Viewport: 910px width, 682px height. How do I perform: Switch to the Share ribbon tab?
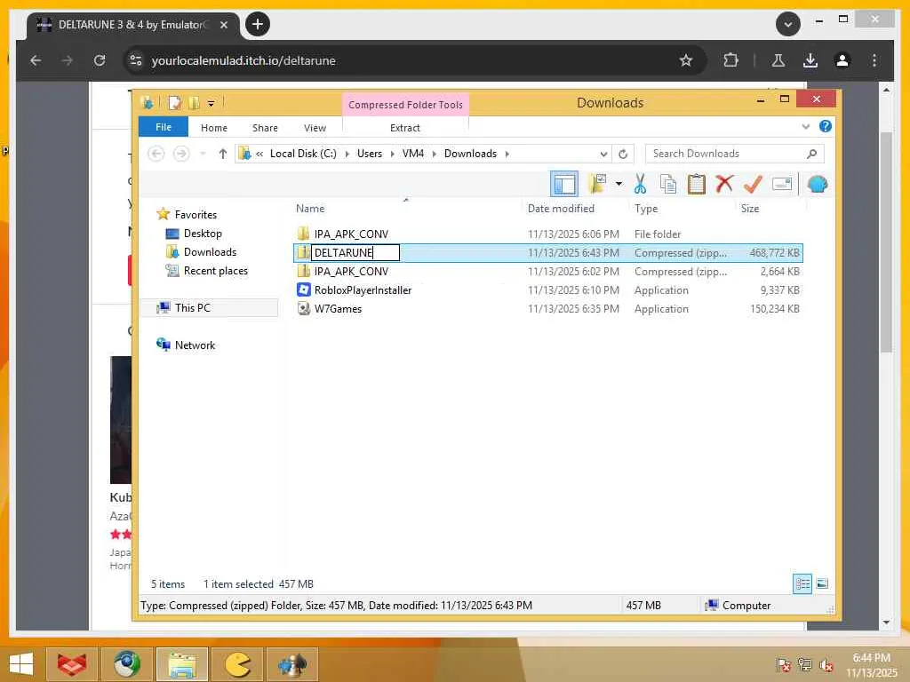[x=265, y=128]
